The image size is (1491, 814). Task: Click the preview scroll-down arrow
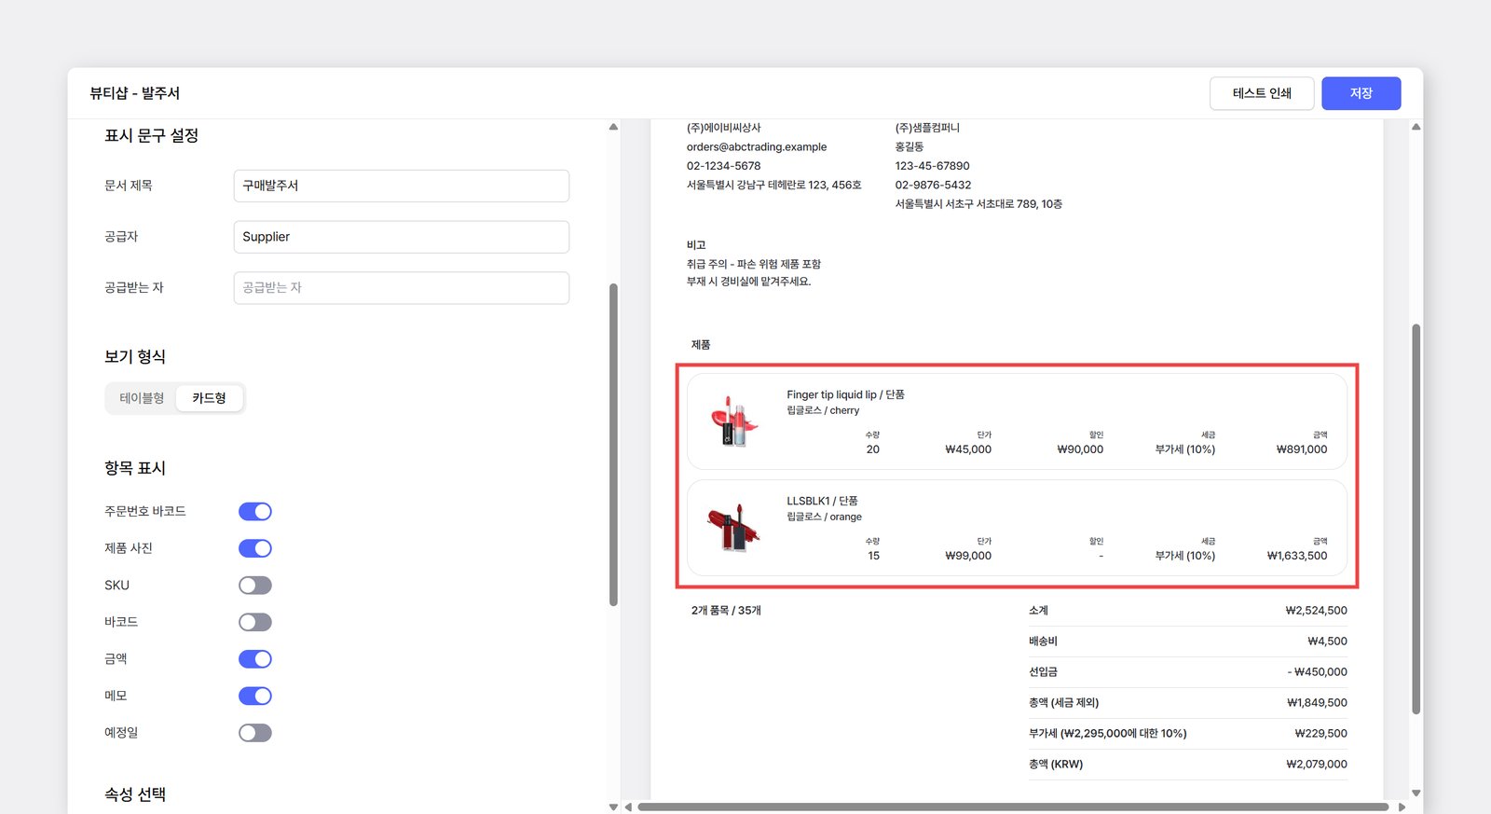1416,793
